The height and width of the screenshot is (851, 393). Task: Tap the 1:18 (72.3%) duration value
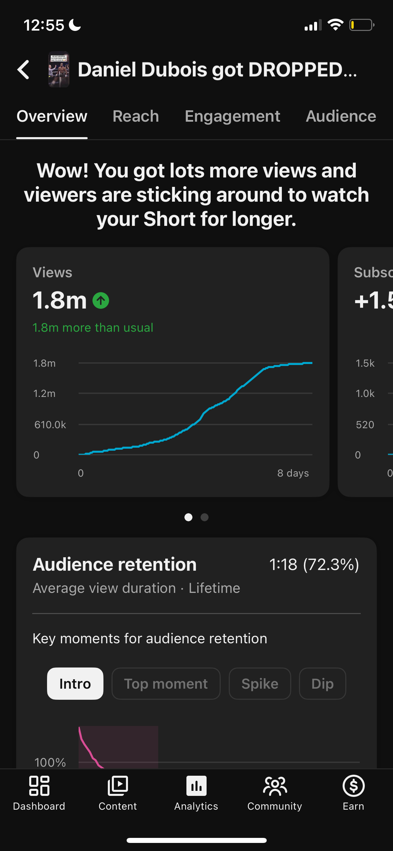pyautogui.click(x=314, y=565)
